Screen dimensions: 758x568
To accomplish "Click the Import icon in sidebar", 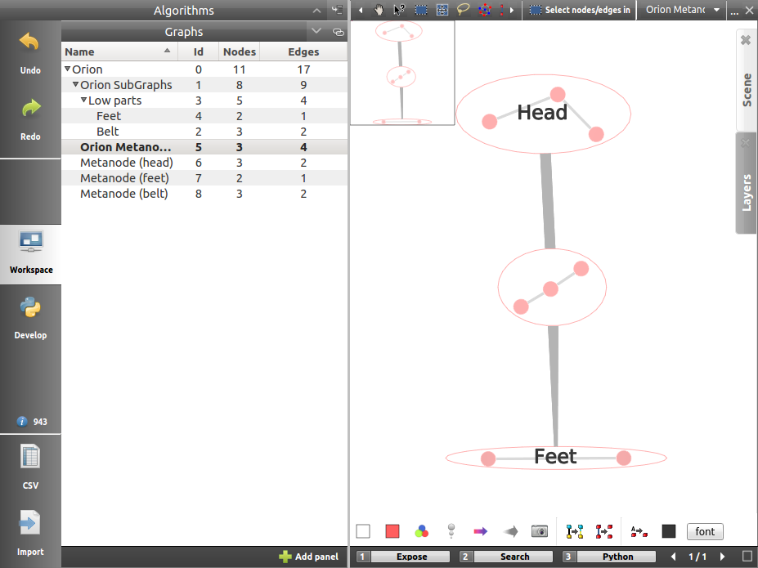I will coord(30,530).
